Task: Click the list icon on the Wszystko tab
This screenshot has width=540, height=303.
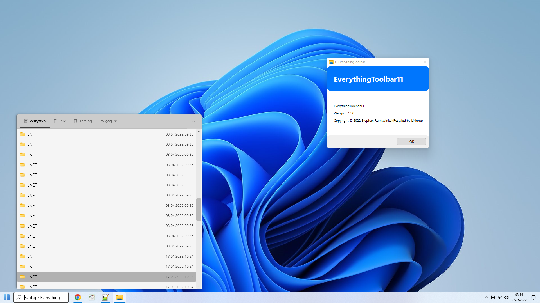Action: pyautogui.click(x=26, y=121)
